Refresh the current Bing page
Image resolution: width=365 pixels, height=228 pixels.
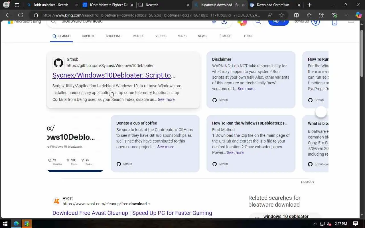tap(21, 15)
